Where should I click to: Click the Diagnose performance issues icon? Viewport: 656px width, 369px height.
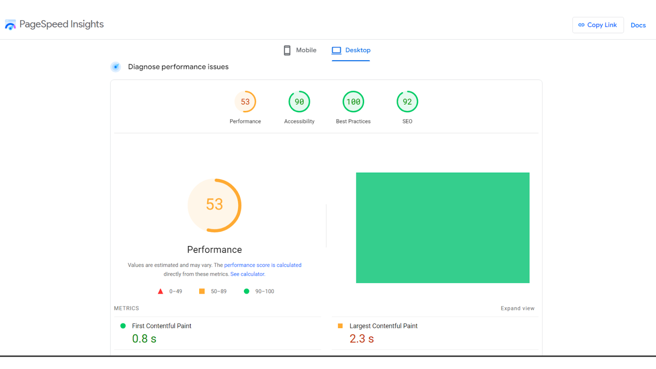pyautogui.click(x=116, y=67)
